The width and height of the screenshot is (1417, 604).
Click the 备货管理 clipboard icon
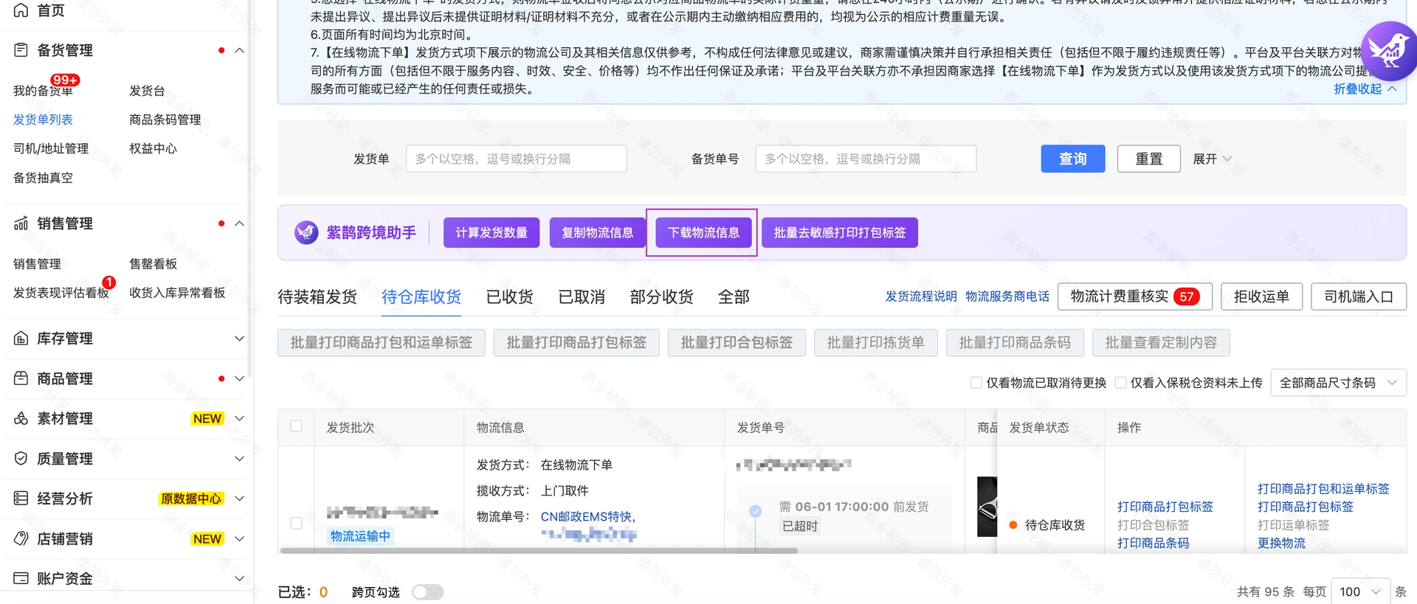point(21,50)
